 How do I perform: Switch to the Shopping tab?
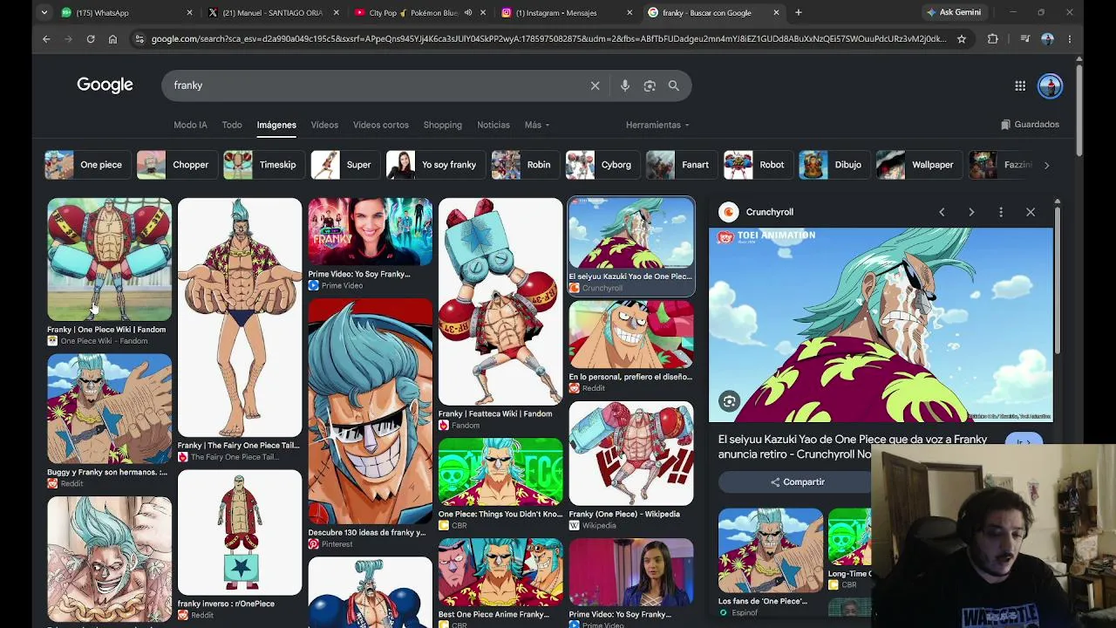click(x=443, y=125)
